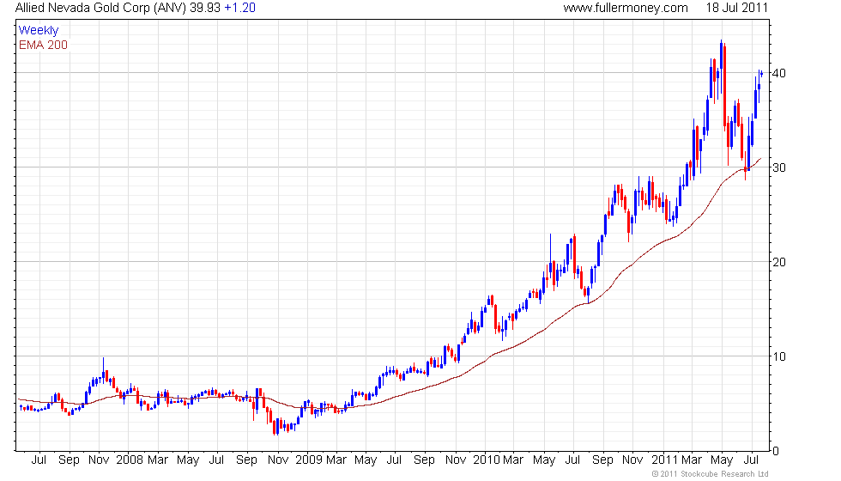Select the 'Weekly' legend label
Image resolution: width=841 pixels, height=481 pixels.
[39, 31]
